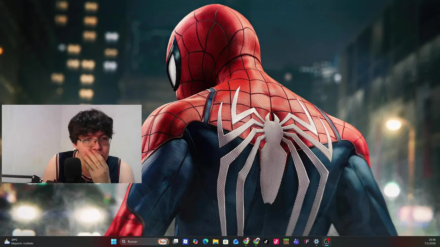This screenshot has height=247, width=440.
Task: Open Task View from the taskbar
Action: point(175,242)
